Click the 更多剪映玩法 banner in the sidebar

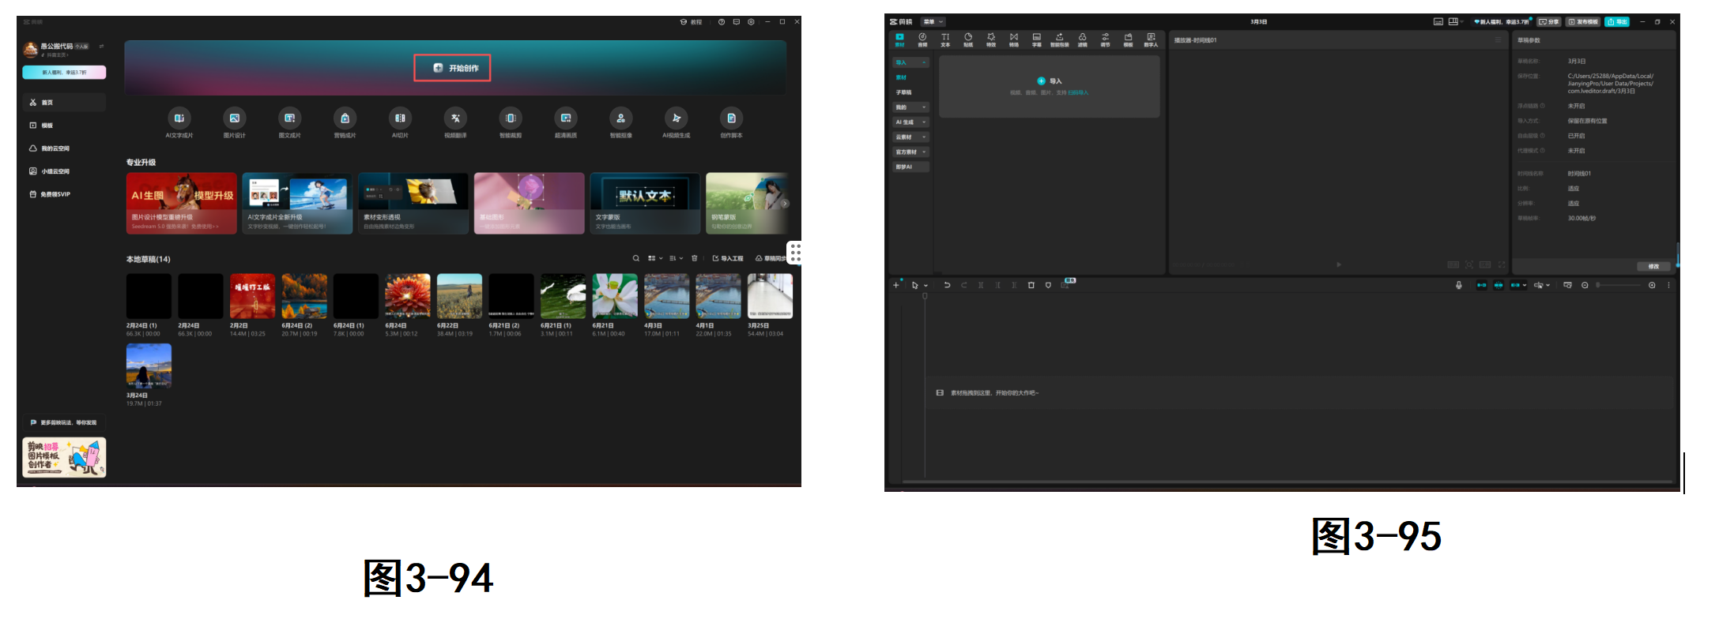tap(64, 422)
